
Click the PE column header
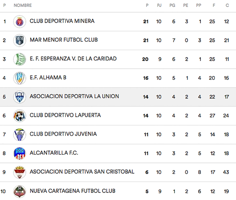pyautogui.click(x=186, y=6)
